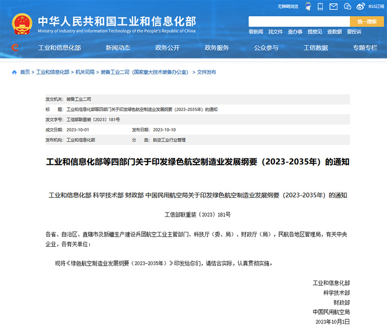The height and width of the screenshot is (327, 387).
Task: Click the centered document number below subtitle
Action: pos(198,215)
